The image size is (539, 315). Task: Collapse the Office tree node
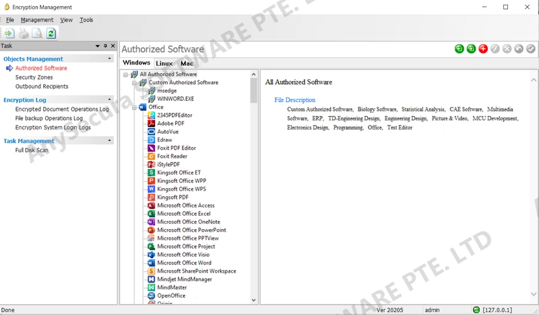click(x=134, y=107)
